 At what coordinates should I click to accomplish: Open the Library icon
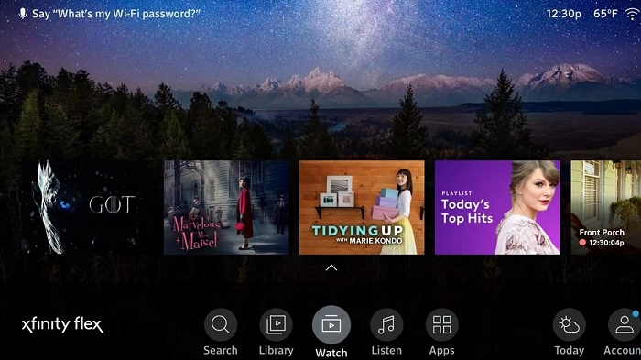pos(276,325)
